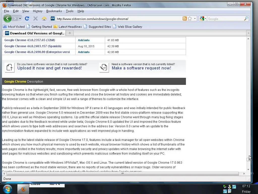Click the Done status bar text
This screenshot has height=194, width=258.
pos(7,179)
